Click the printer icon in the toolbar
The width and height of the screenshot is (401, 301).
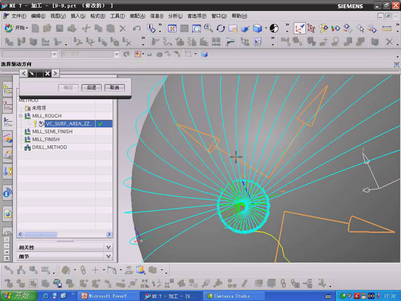pyautogui.click(x=72, y=28)
